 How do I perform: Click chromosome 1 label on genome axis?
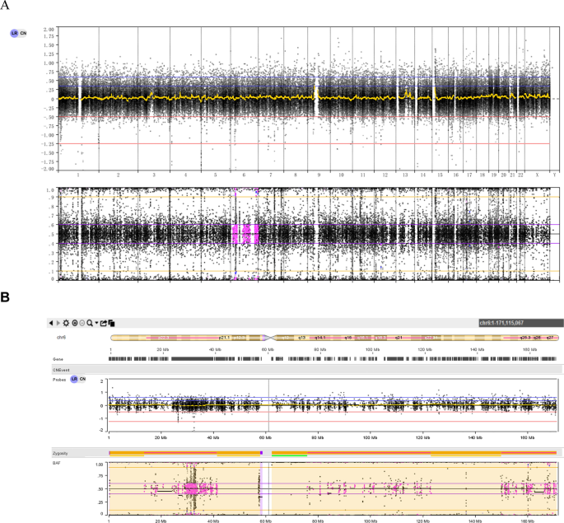click(78, 175)
